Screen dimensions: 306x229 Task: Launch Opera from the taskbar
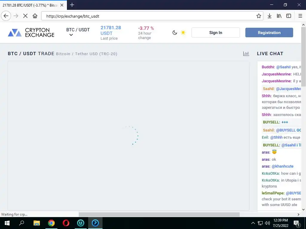(x=66, y=223)
